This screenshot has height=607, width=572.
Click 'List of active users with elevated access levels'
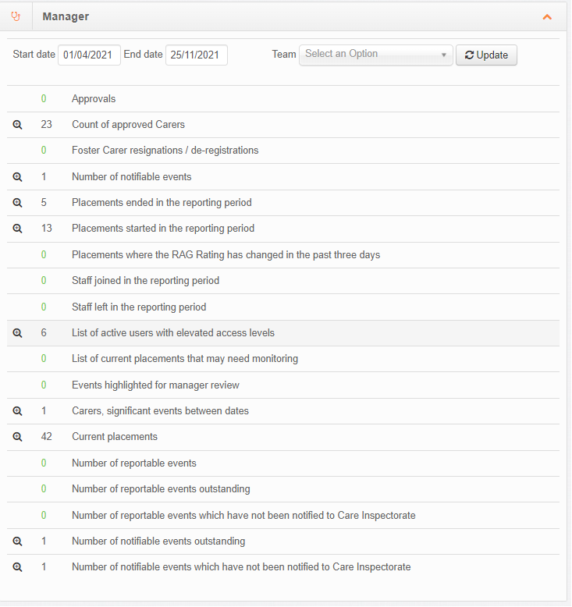pos(173,333)
